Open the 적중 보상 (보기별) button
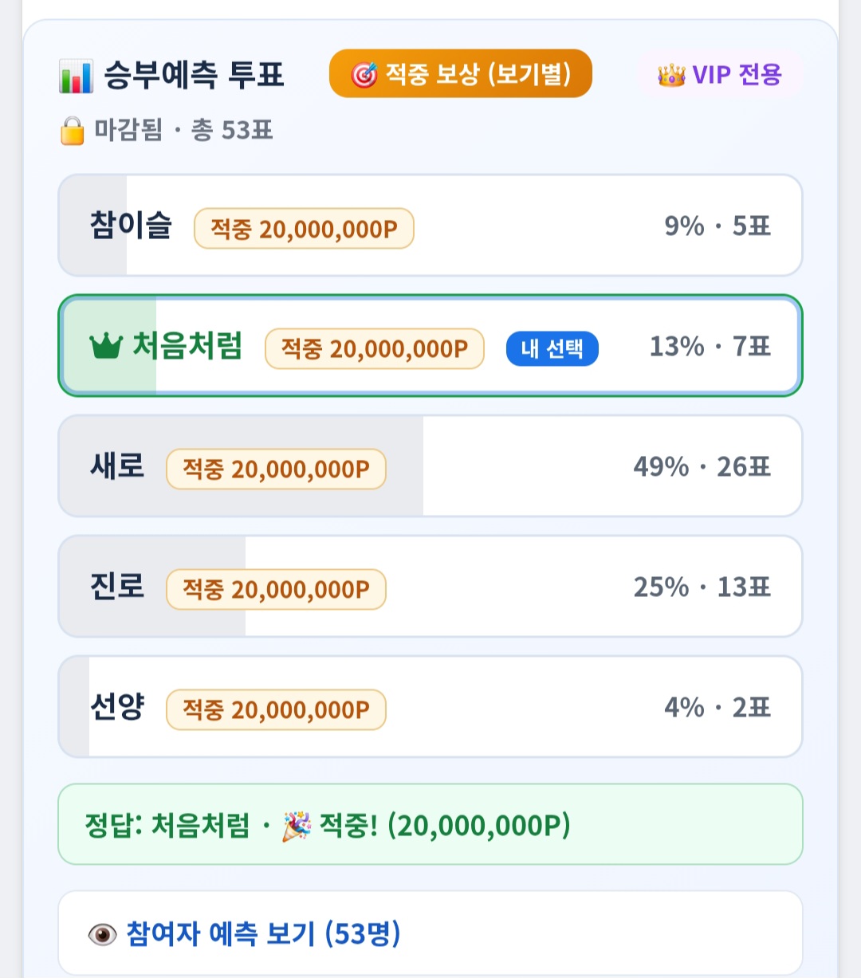Viewport: 861px width, 978px height. click(x=461, y=74)
